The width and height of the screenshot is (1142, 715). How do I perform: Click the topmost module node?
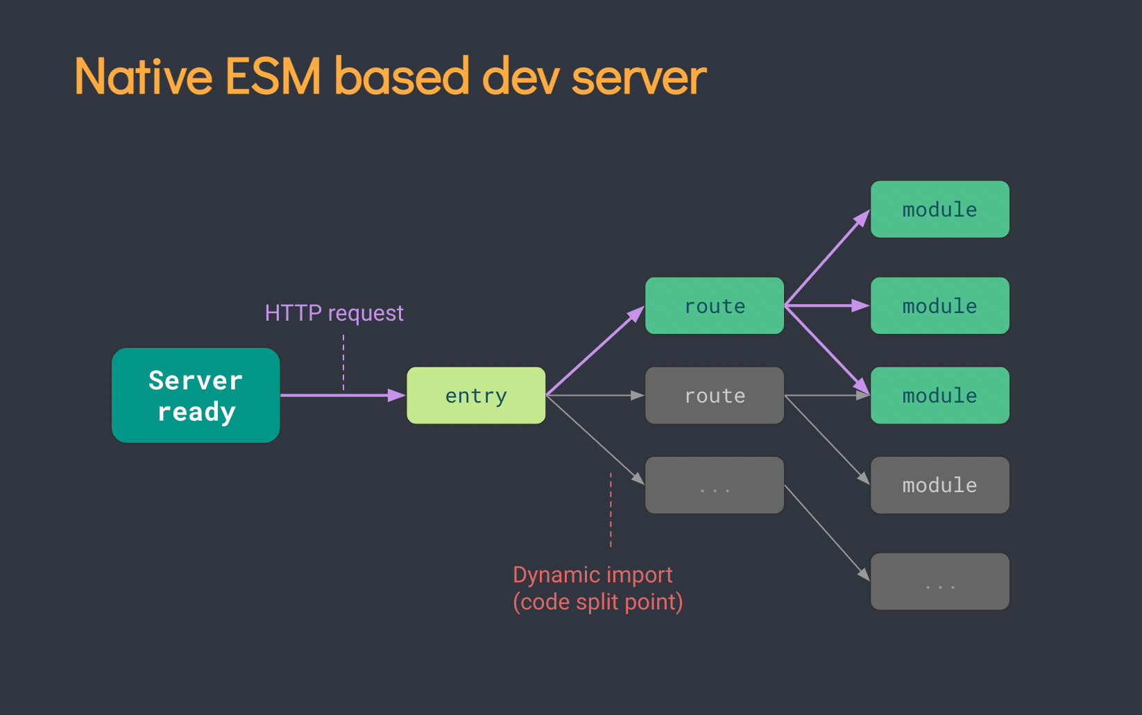pyautogui.click(x=939, y=209)
